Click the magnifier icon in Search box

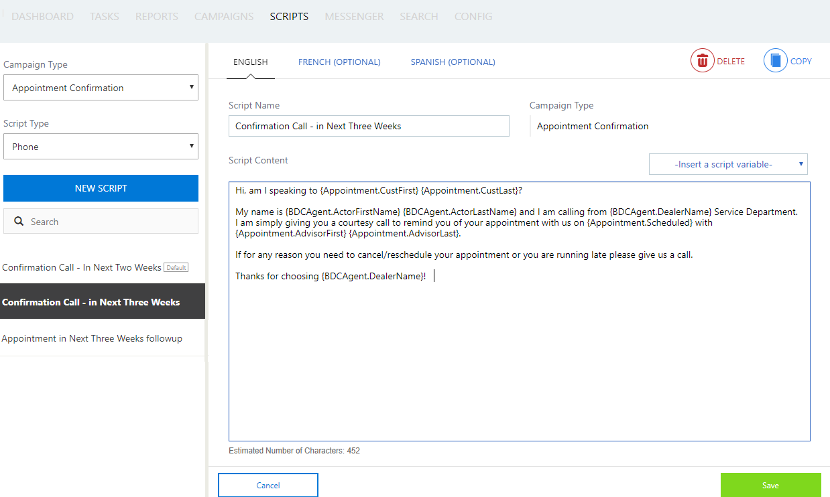pos(19,222)
